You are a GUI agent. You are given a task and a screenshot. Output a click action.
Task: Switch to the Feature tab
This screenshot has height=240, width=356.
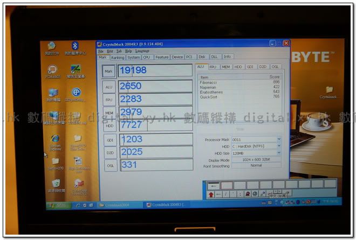(162, 57)
